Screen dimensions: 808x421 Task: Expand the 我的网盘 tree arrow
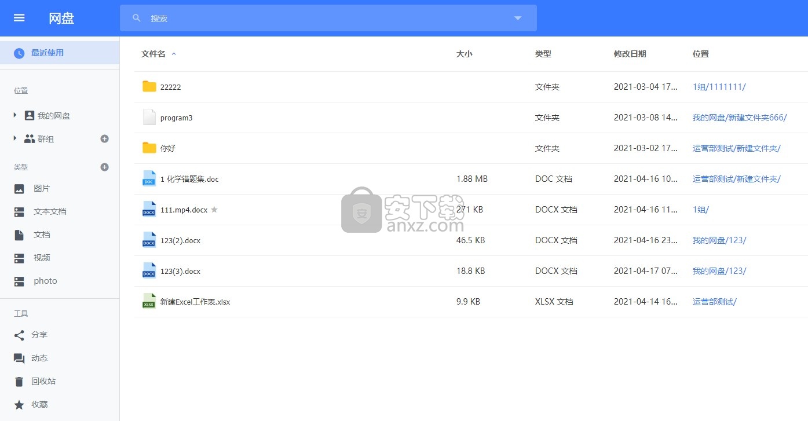[15, 115]
